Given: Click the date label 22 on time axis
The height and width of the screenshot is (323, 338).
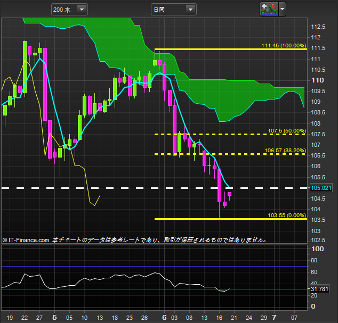Looking at the screenshot, I should [25, 318].
